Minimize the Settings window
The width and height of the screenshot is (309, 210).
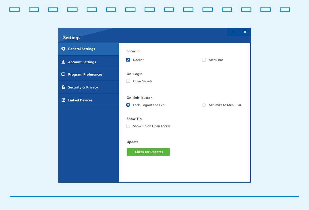(x=233, y=32)
